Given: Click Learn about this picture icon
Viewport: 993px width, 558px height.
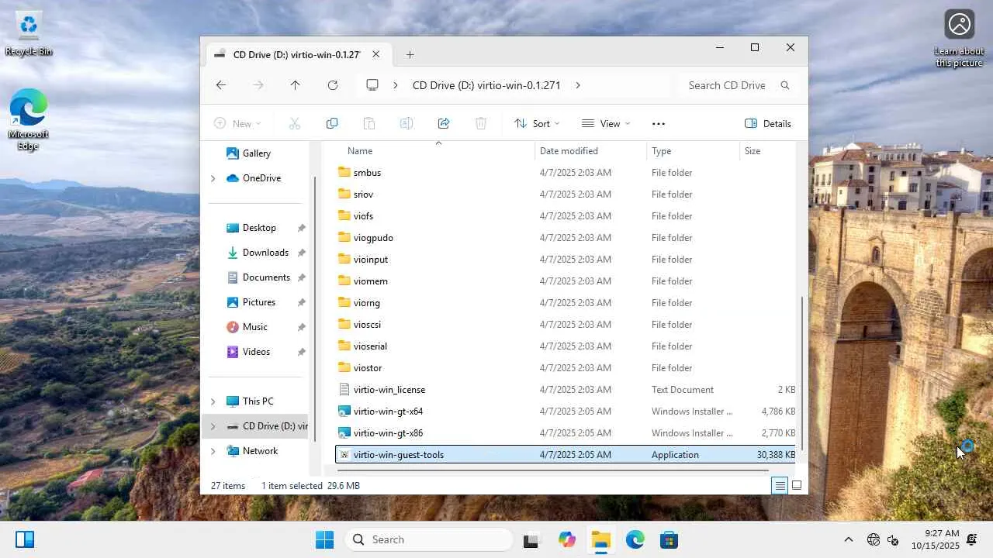Looking at the screenshot, I should pos(960,39).
